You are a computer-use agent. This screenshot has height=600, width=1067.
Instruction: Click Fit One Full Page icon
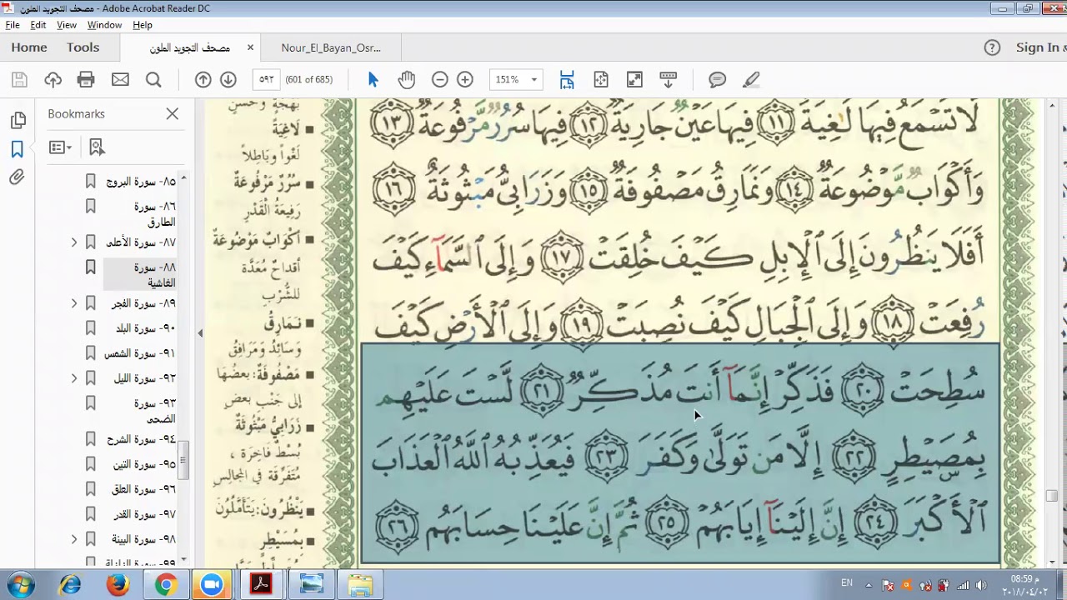coord(601,79)
